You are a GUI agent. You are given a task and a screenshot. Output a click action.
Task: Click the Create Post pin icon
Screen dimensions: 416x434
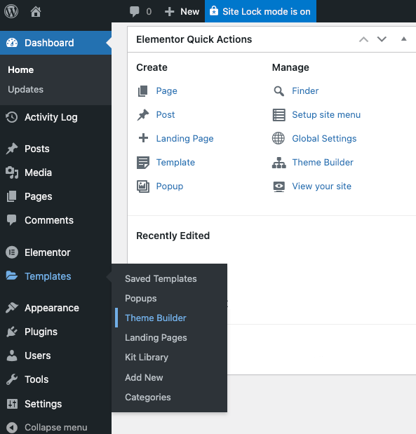[x=143, y=114]
